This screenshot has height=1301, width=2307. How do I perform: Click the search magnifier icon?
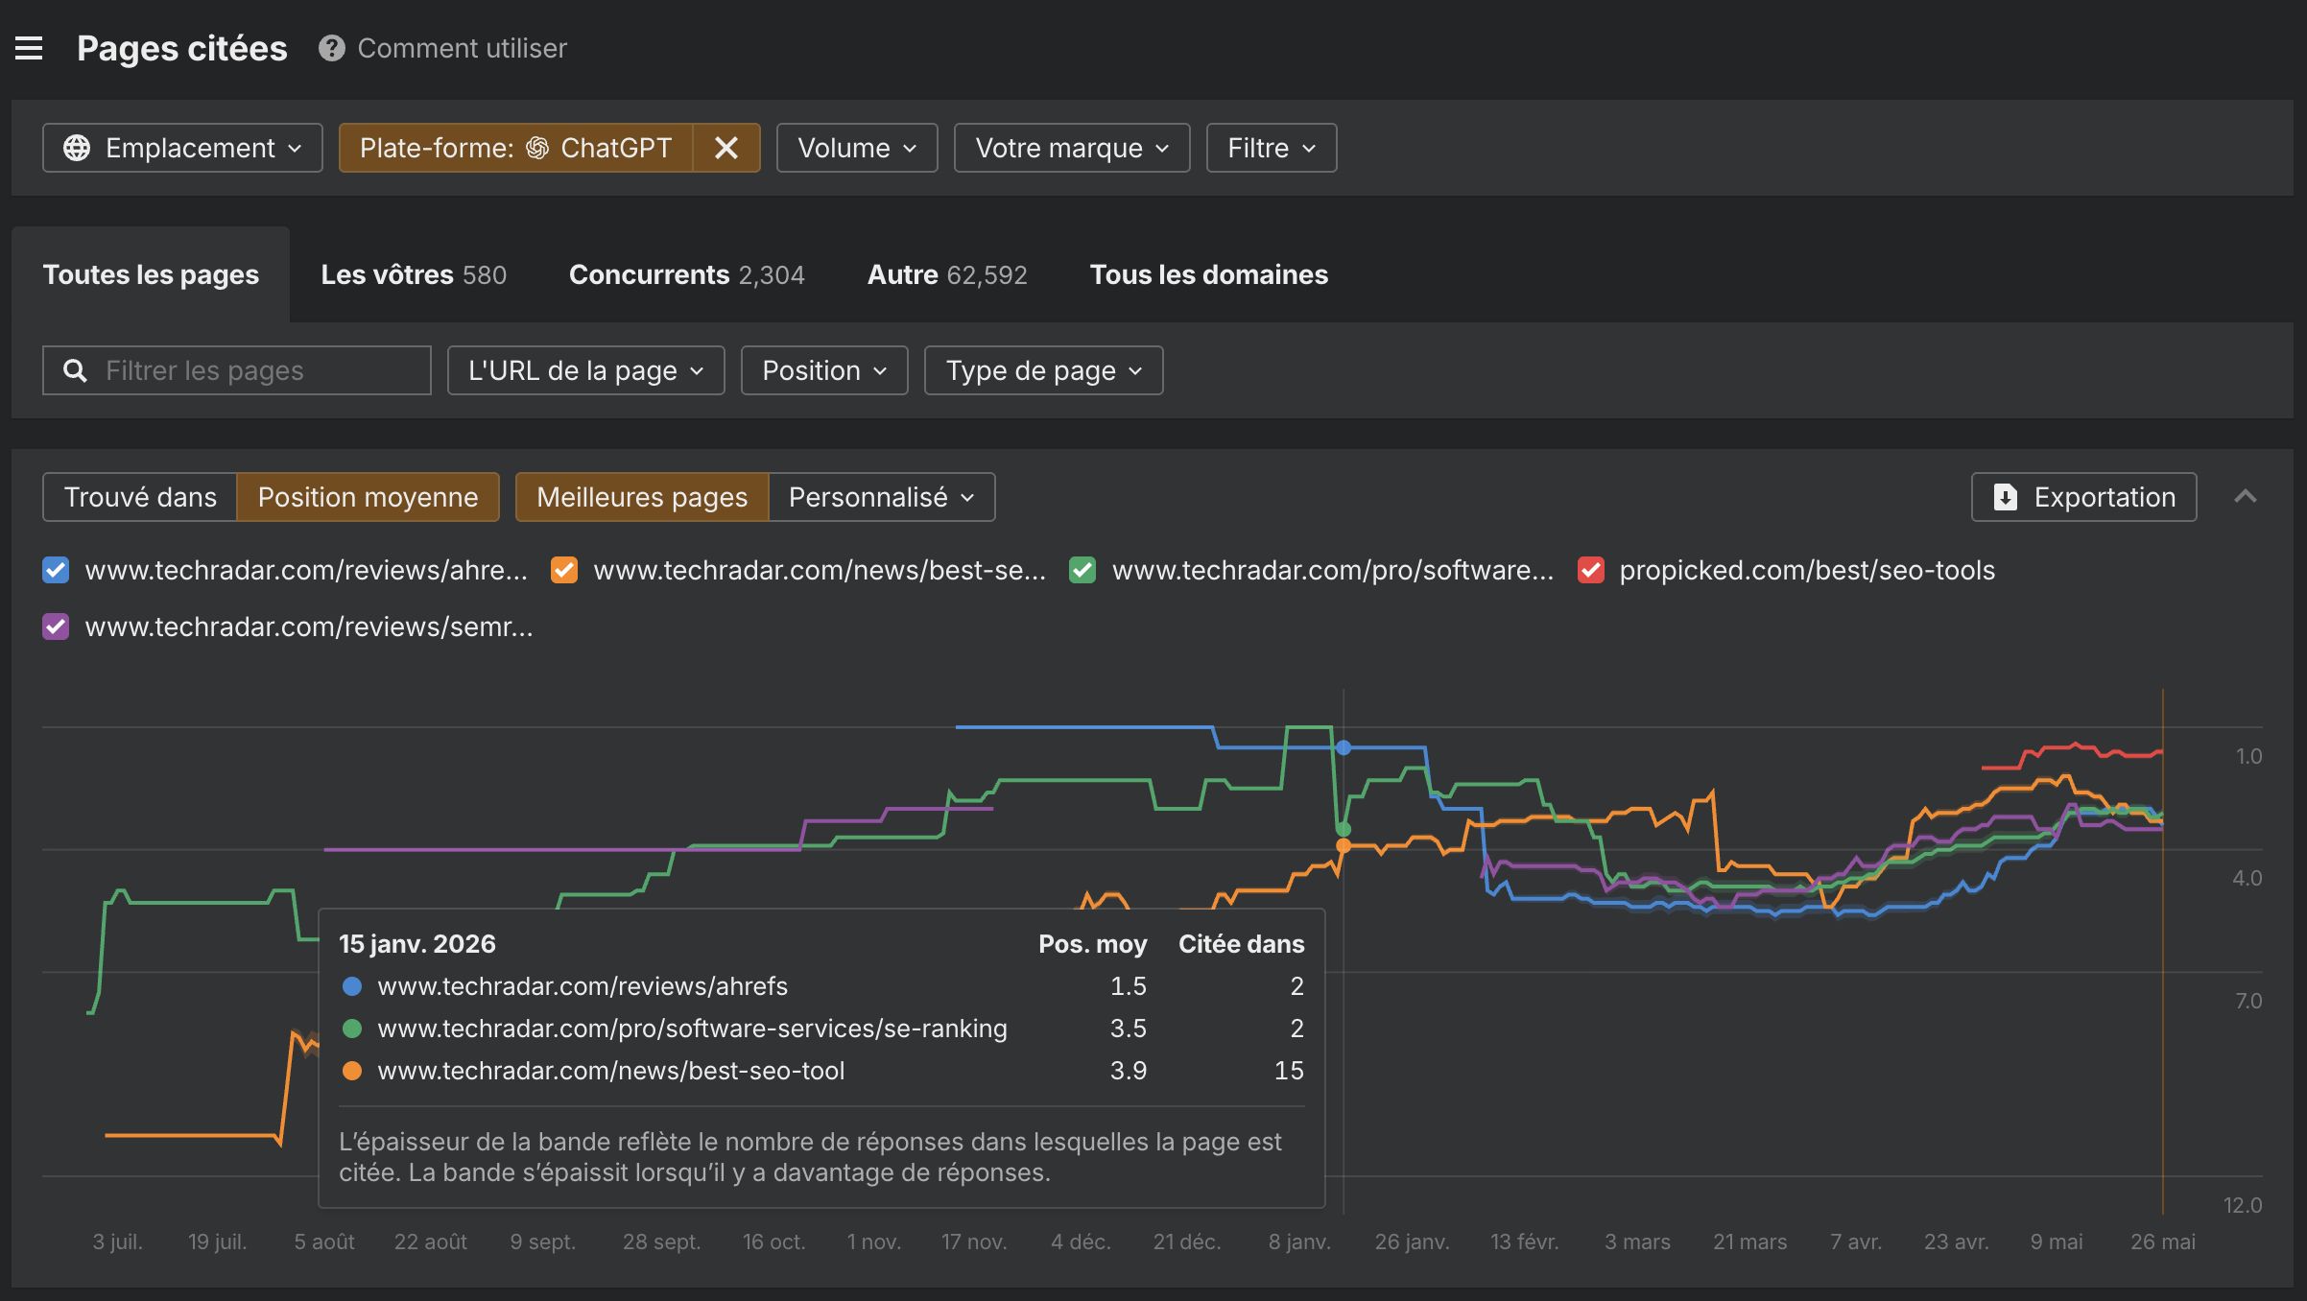[75, 370]
